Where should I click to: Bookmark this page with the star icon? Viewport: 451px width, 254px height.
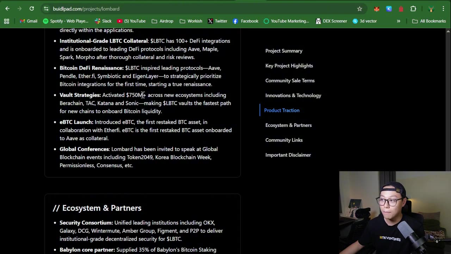(359, 8)
